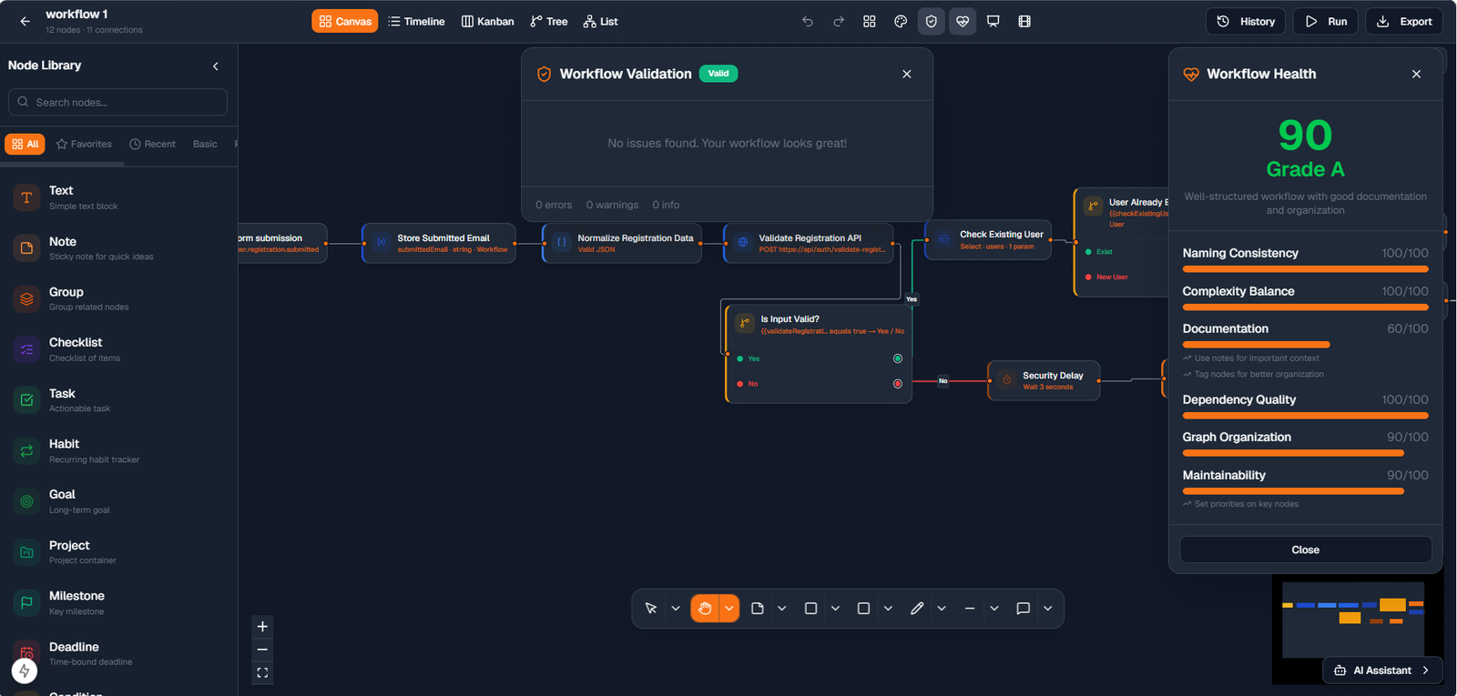The height and width of the screenshot is (696, 1457).
Task: Click the undo arrow icon
Action: (808, 21)
